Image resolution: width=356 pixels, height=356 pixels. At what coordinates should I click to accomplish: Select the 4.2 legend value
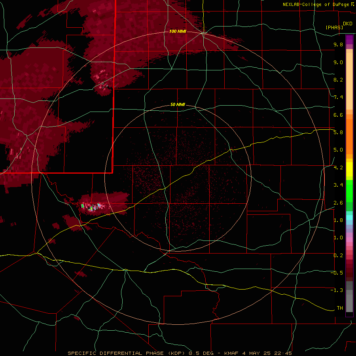(338, 168)
